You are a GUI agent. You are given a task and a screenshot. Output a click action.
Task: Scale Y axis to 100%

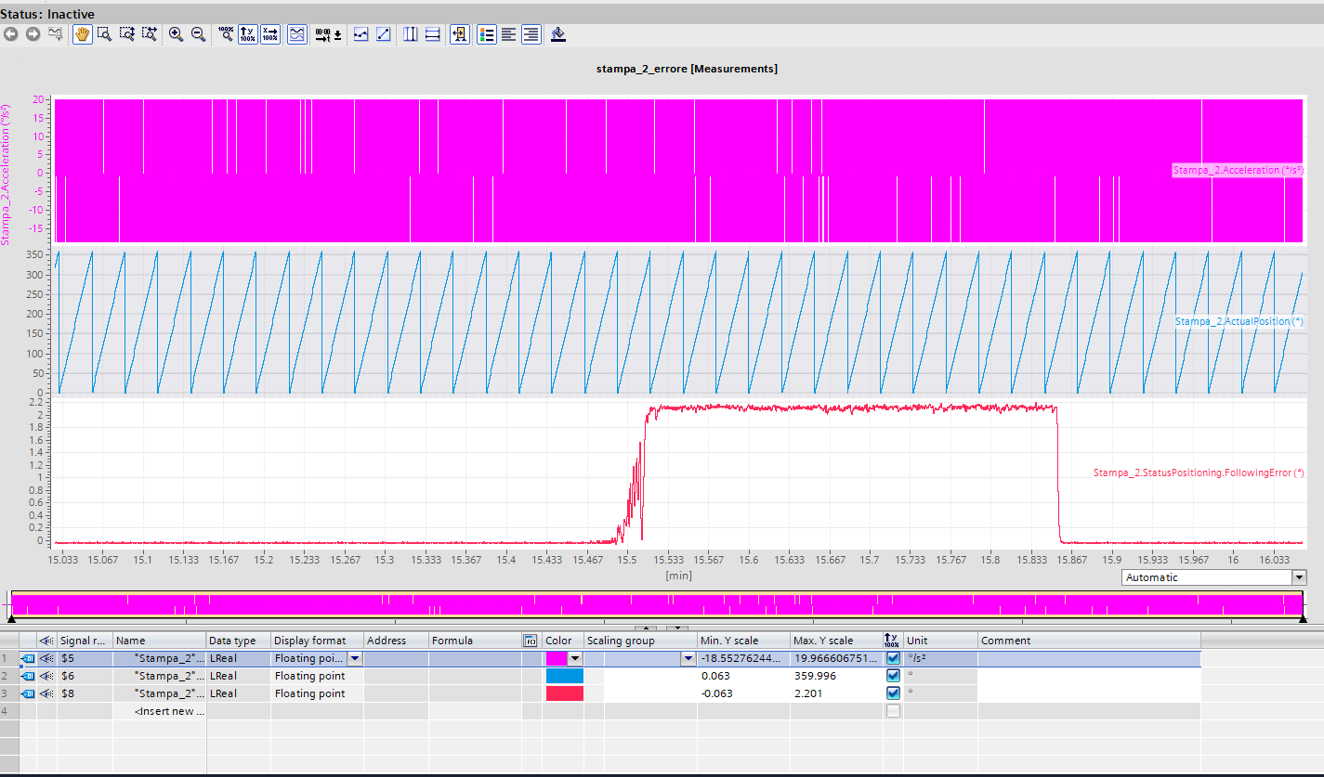[x=247, y=34]
